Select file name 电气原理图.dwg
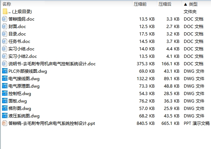Viewport: 211px width, 149px height. pos(24,86)
